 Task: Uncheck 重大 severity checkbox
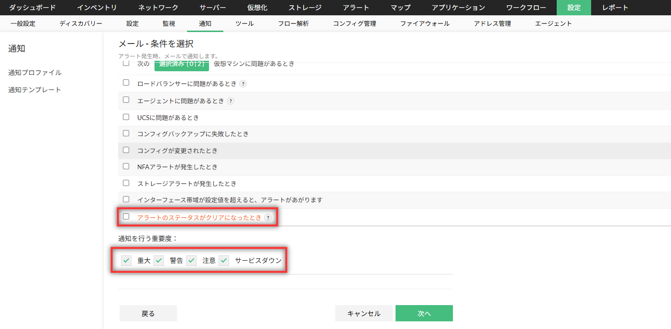[126, 261]
